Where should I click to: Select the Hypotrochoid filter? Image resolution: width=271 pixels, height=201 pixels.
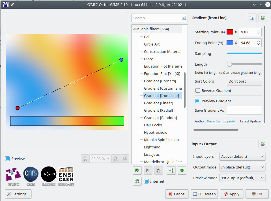pyautogui.click(x=156, y=133)
